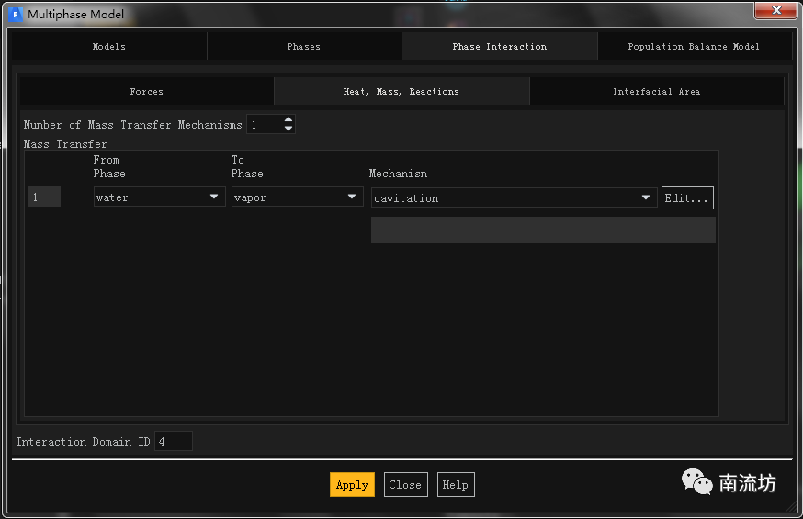Expand the From Phase water dropdown
The width and height of the screenshot is (803, 519).
point(159,197)
